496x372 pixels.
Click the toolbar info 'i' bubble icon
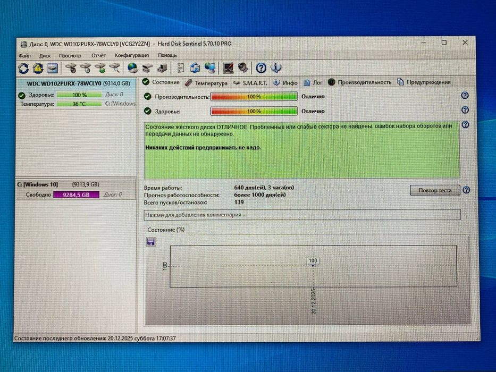tap(276, 67)
